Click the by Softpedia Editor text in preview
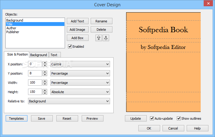This screenshot has height=137, width=215. pyautogui.click(x=163, y=47)
